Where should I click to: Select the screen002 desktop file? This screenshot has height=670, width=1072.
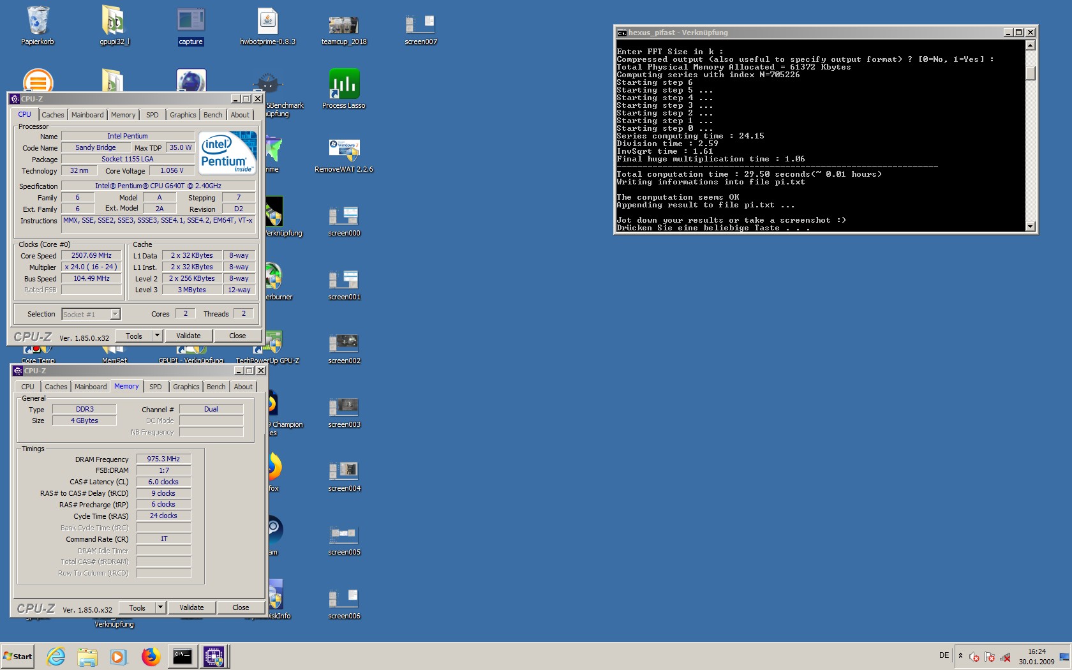click(x=344, y=348)
